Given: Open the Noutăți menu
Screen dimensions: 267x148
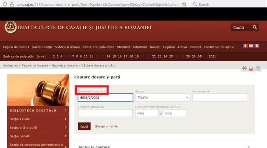Looking at the screenshot, I should tap(155, 47).
